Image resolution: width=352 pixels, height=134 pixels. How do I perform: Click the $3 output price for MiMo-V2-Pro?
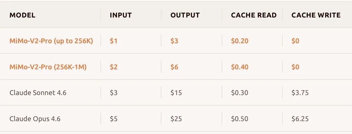(x=174, y=41)
